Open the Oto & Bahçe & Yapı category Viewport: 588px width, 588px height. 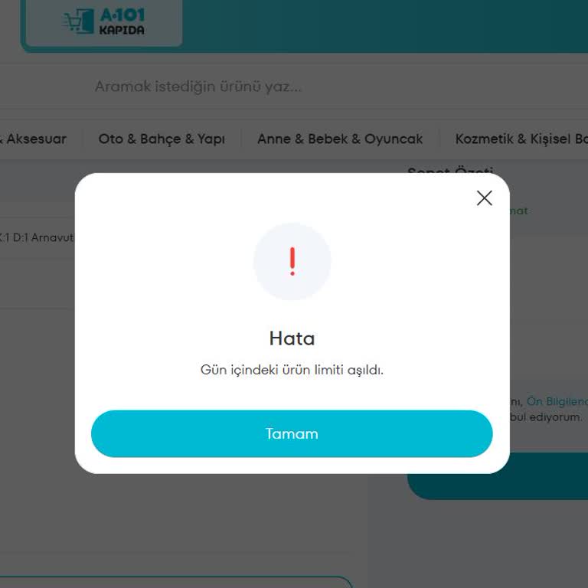(x=162, y=139)
